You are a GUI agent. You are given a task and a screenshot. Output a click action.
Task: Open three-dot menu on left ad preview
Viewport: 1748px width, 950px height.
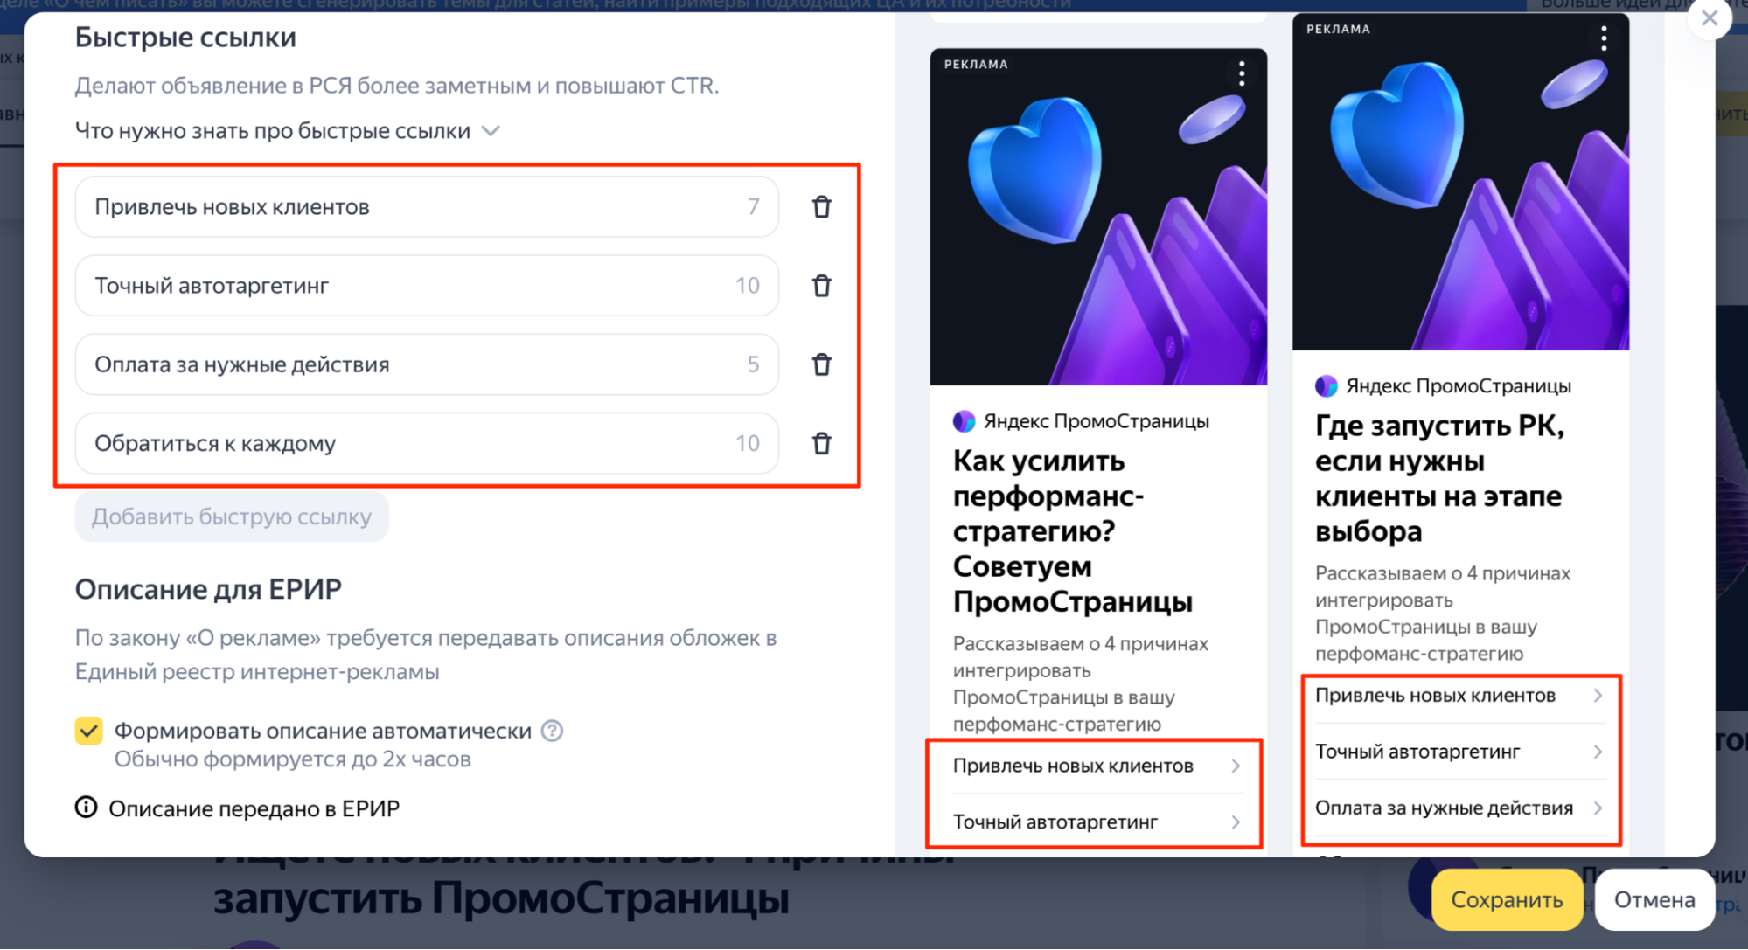pos(1241,73)
